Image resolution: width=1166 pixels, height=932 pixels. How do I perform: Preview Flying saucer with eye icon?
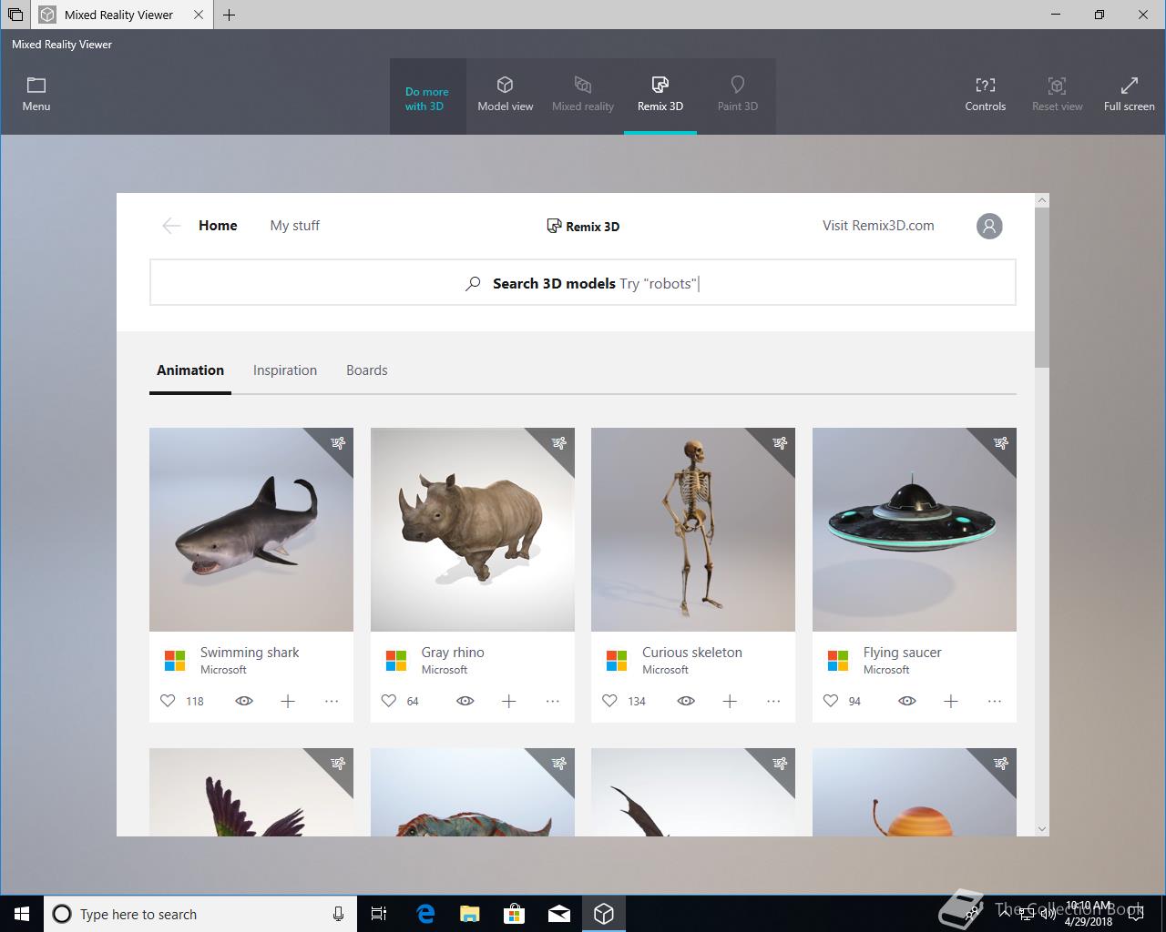[x=907, y=701]
